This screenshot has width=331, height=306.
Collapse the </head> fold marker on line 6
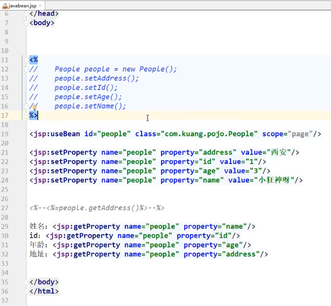point(26,14)
